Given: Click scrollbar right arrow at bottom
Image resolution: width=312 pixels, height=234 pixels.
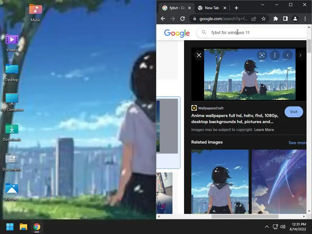Looking at the screenshot, I should (x=304, y=216).
